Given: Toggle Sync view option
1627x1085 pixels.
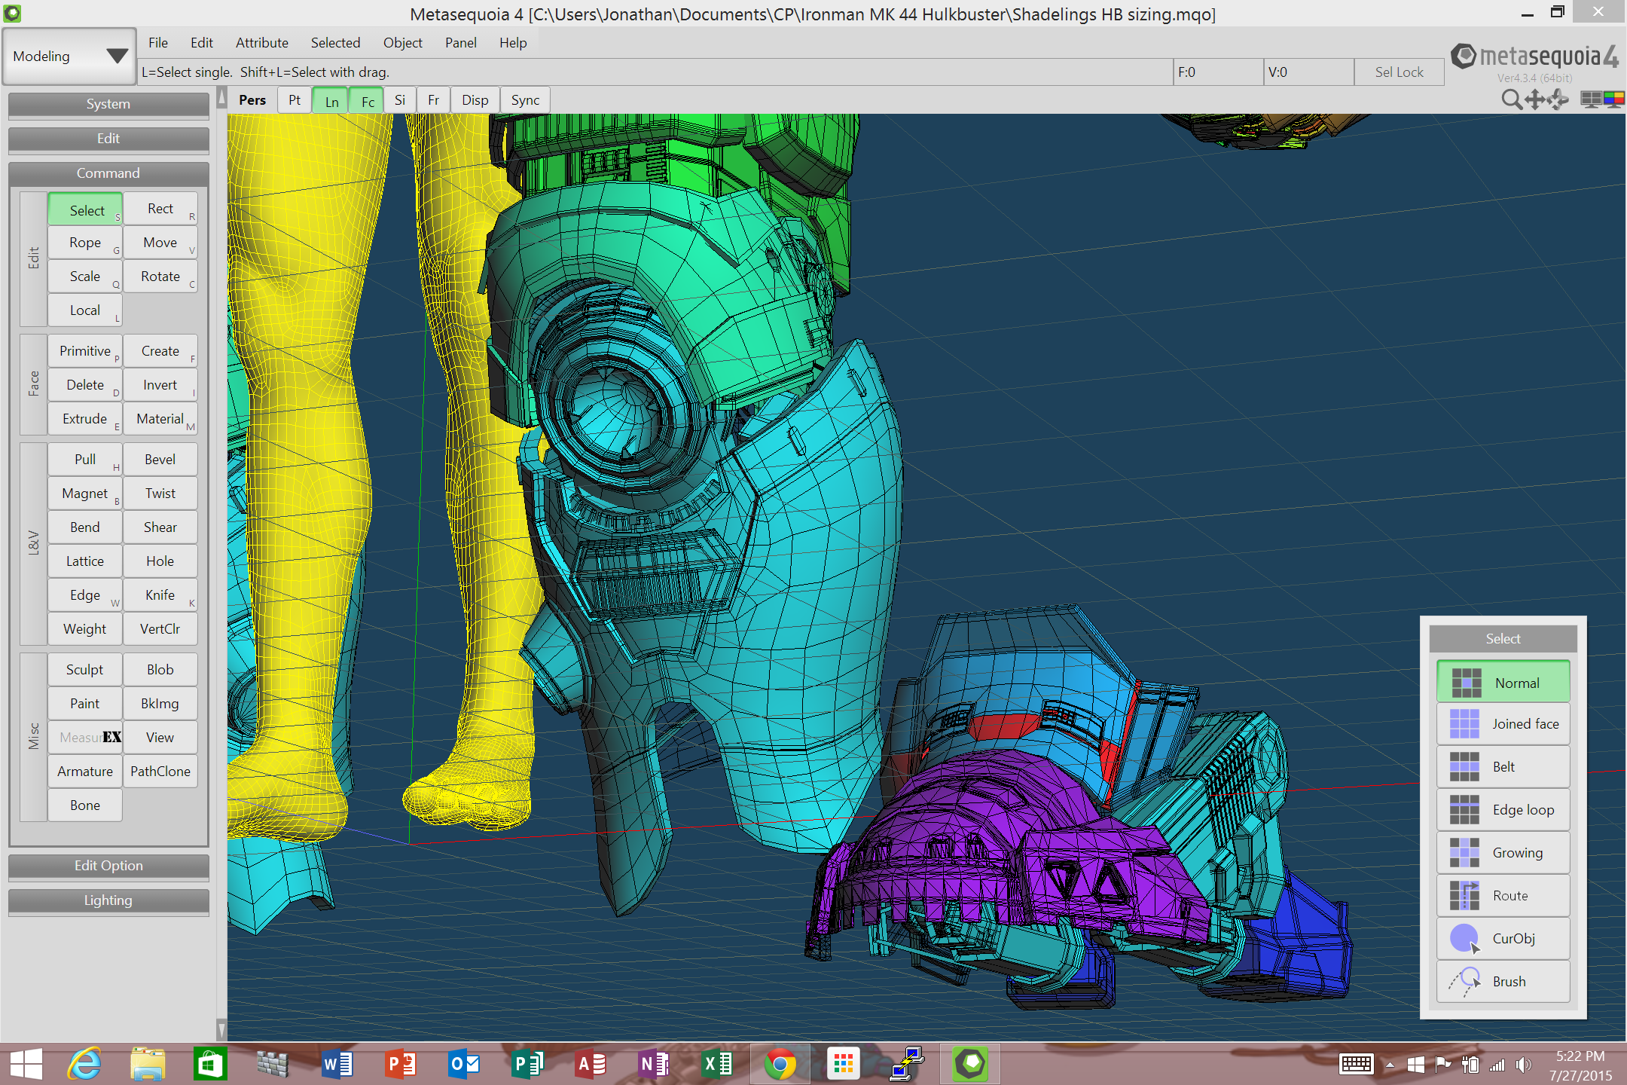Looking at the screenshot, I should point(525,100).
